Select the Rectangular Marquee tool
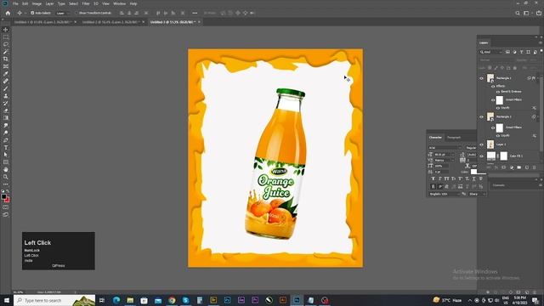544x306 pixels. pyautogui.click(x=6, y=37)
